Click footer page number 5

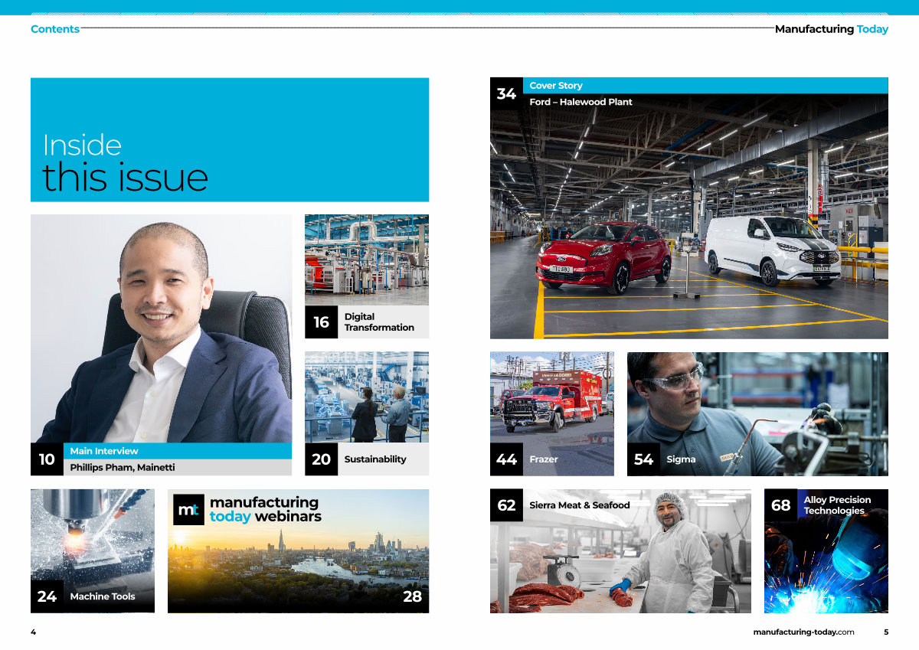click(x=885, y=632)
